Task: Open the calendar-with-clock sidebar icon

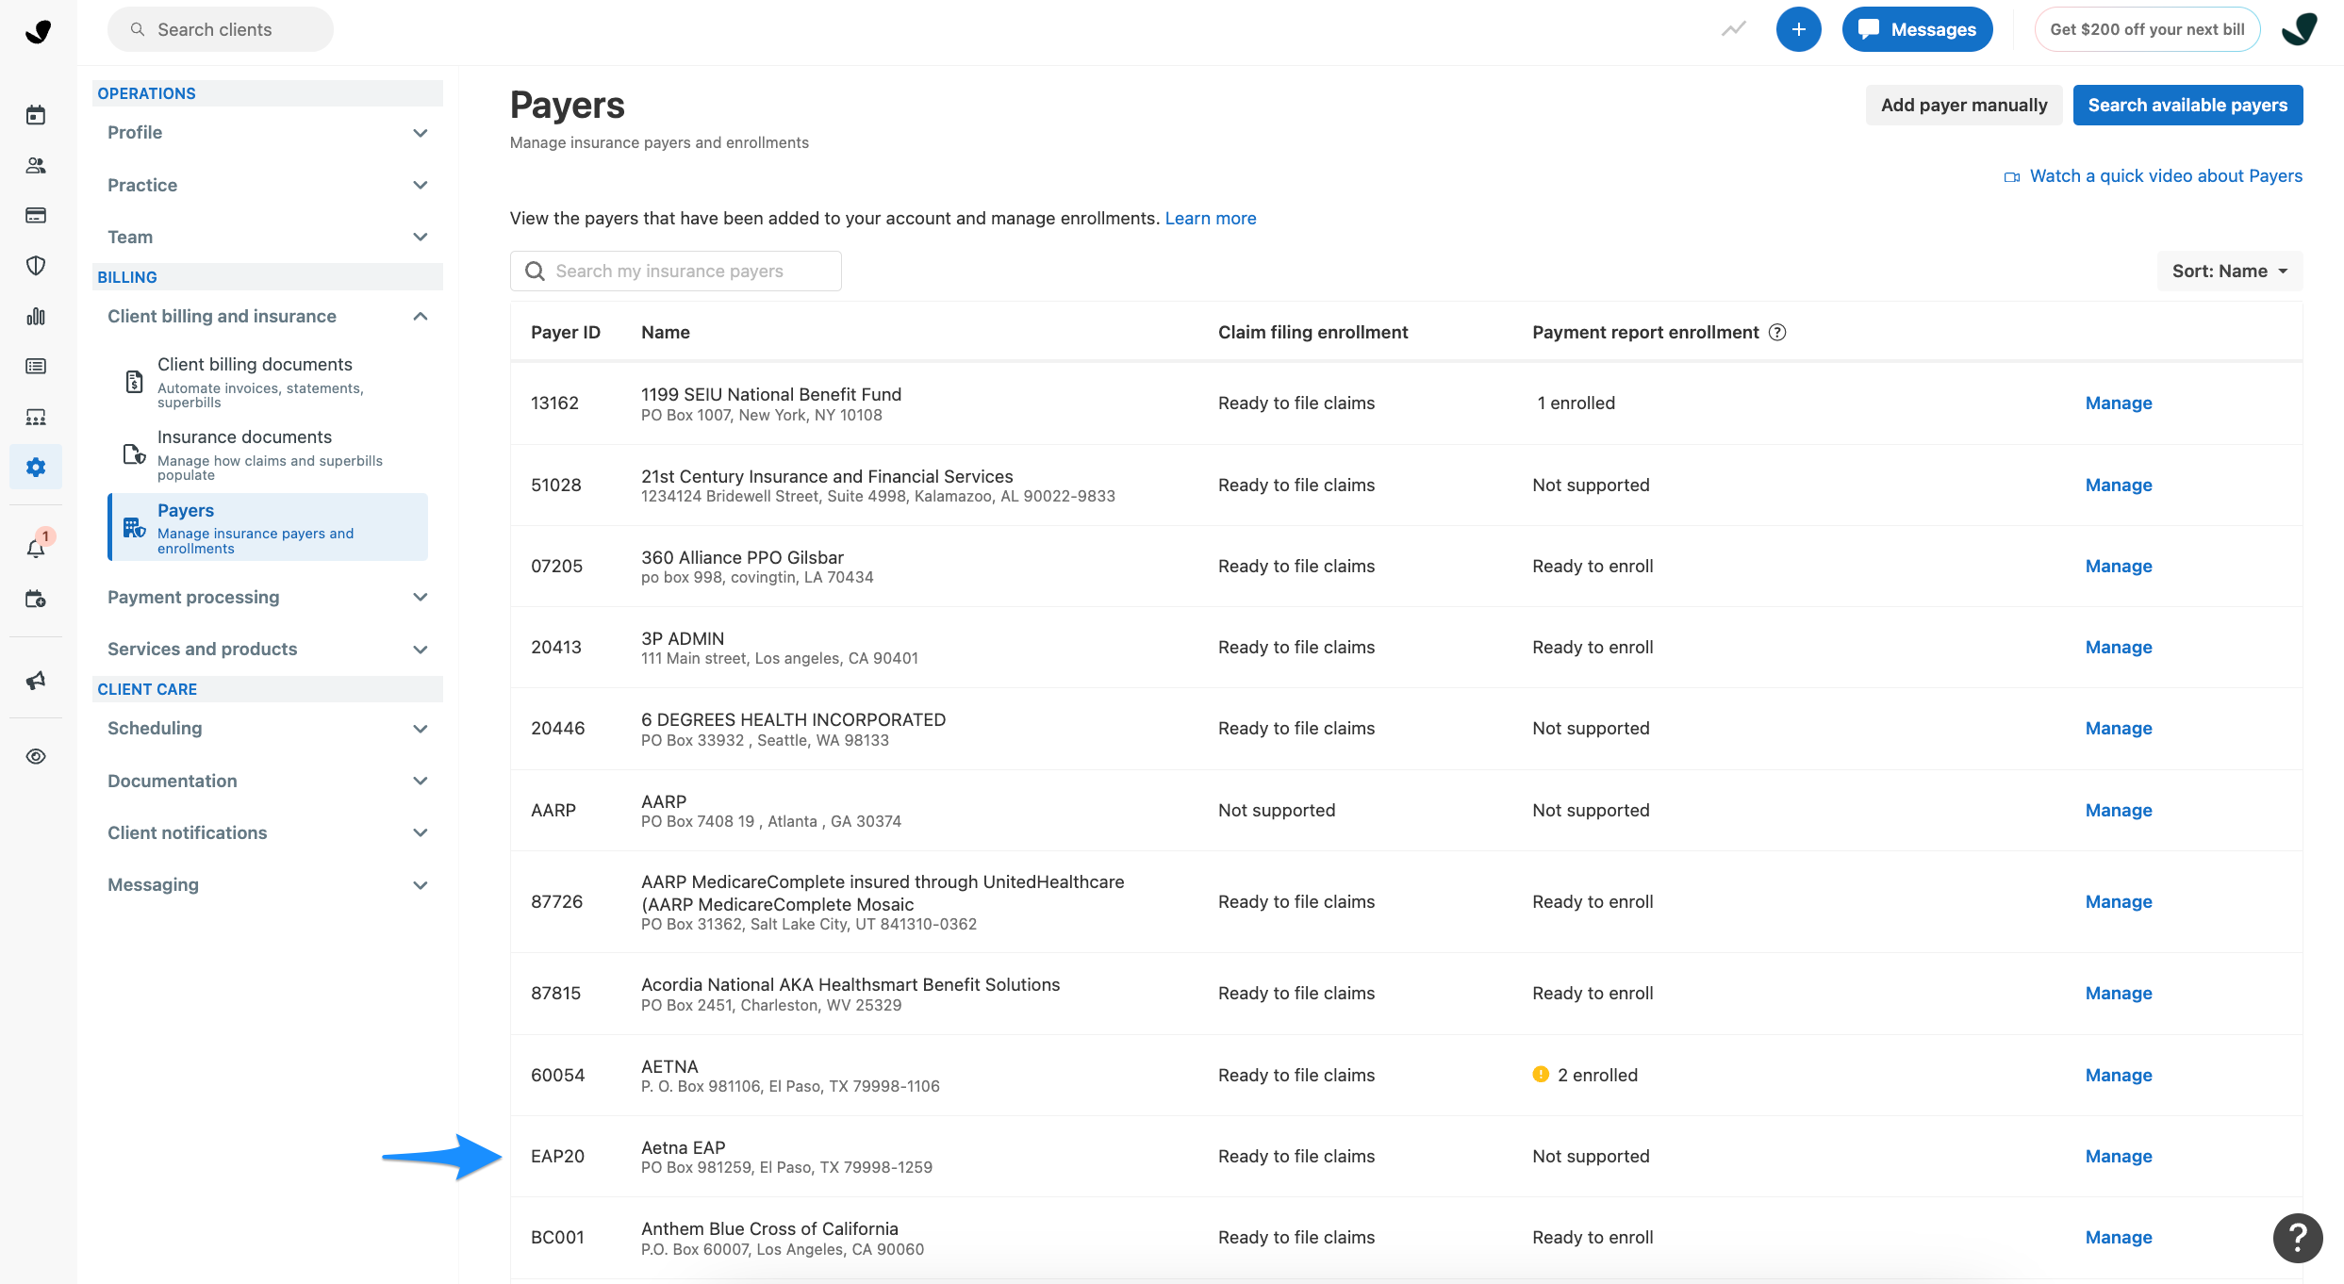Action: [36, 599]
